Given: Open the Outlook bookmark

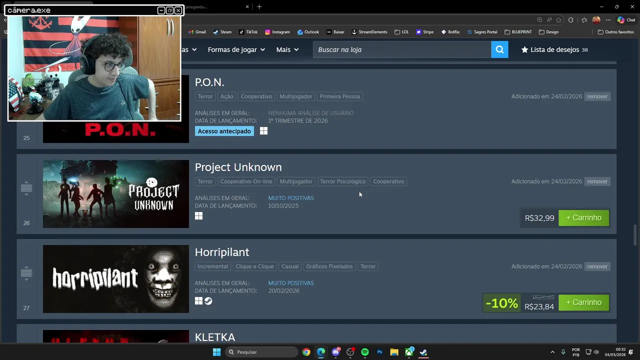Looking at the screenshot, I should [x=308, y=32].
